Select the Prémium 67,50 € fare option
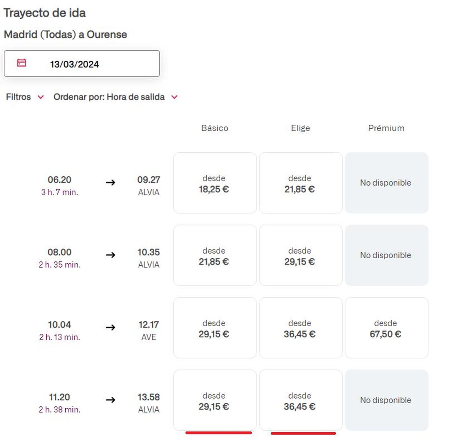Image resolution: width=453 pixels, height=437 pixels. click(386, 328)
